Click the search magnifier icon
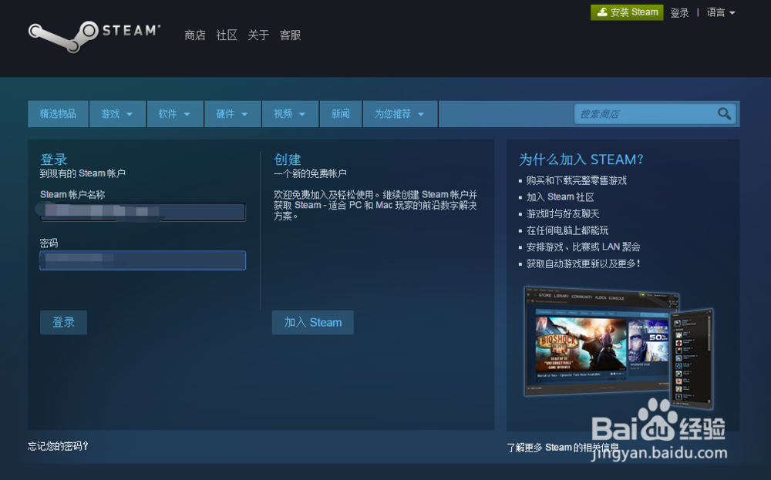 724,114
